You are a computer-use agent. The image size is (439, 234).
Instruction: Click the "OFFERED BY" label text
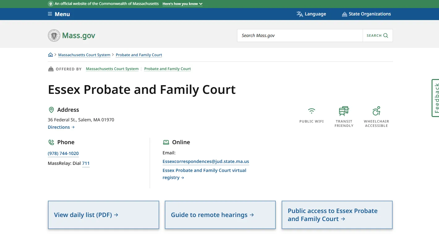(x=69, y=69)
